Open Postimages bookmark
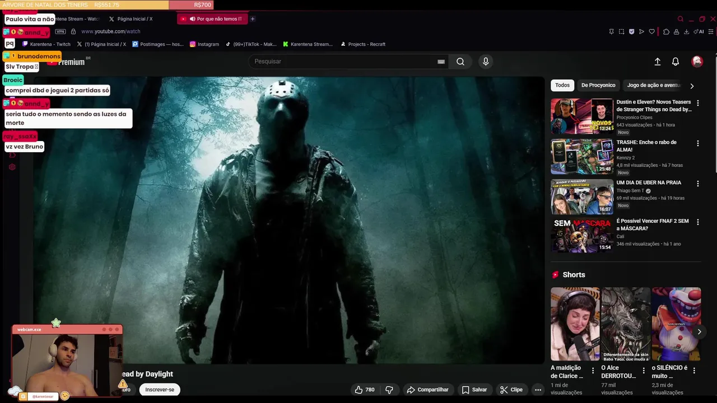The width and height of the screenshot is (717, 403). tap(158, 44)
